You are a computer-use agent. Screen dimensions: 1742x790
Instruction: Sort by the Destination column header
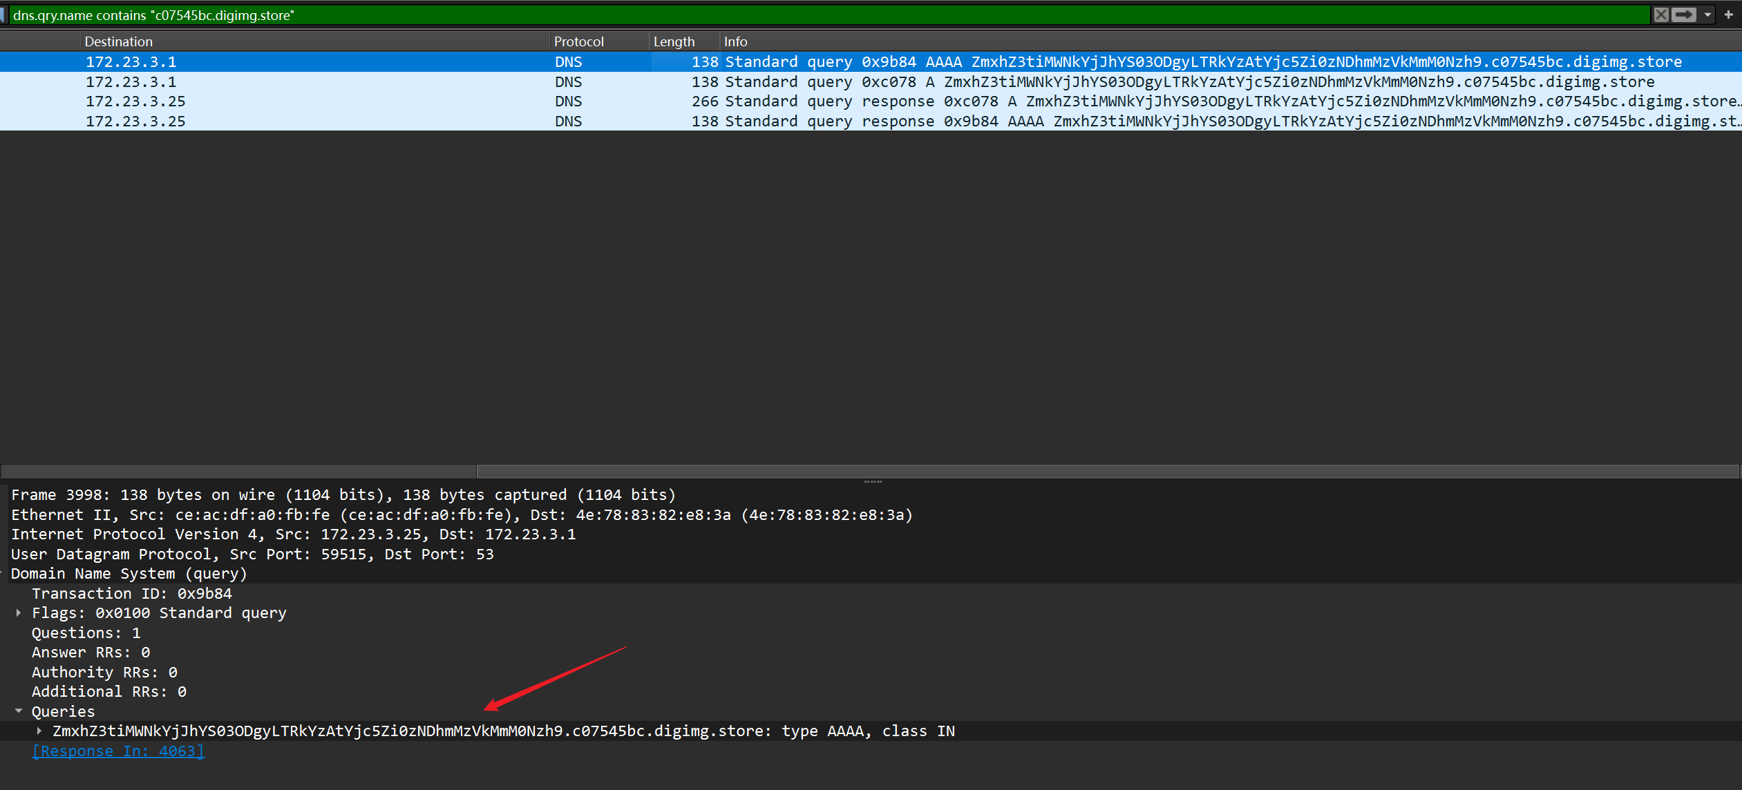[x=118, y=41]
